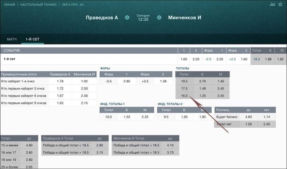Viewport: 287px width, 169px height.
Task: Switch to the МАТЧ tab
Action: [x=12, y=39]
